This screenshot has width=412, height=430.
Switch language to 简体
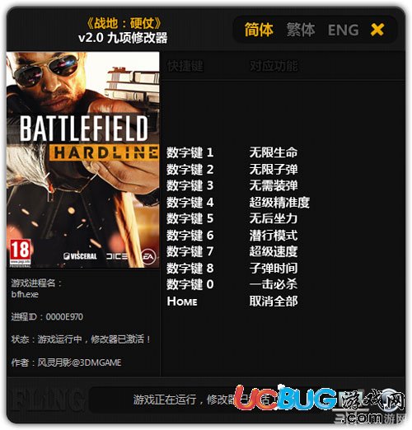coord(259,30)
